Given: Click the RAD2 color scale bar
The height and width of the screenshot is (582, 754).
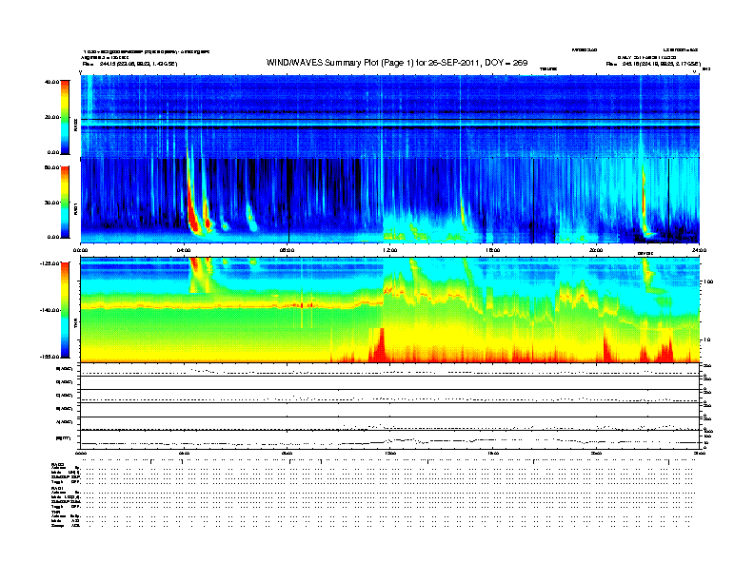Looking at the screenshot, I should pyautogui.click(x=65, y=117).
